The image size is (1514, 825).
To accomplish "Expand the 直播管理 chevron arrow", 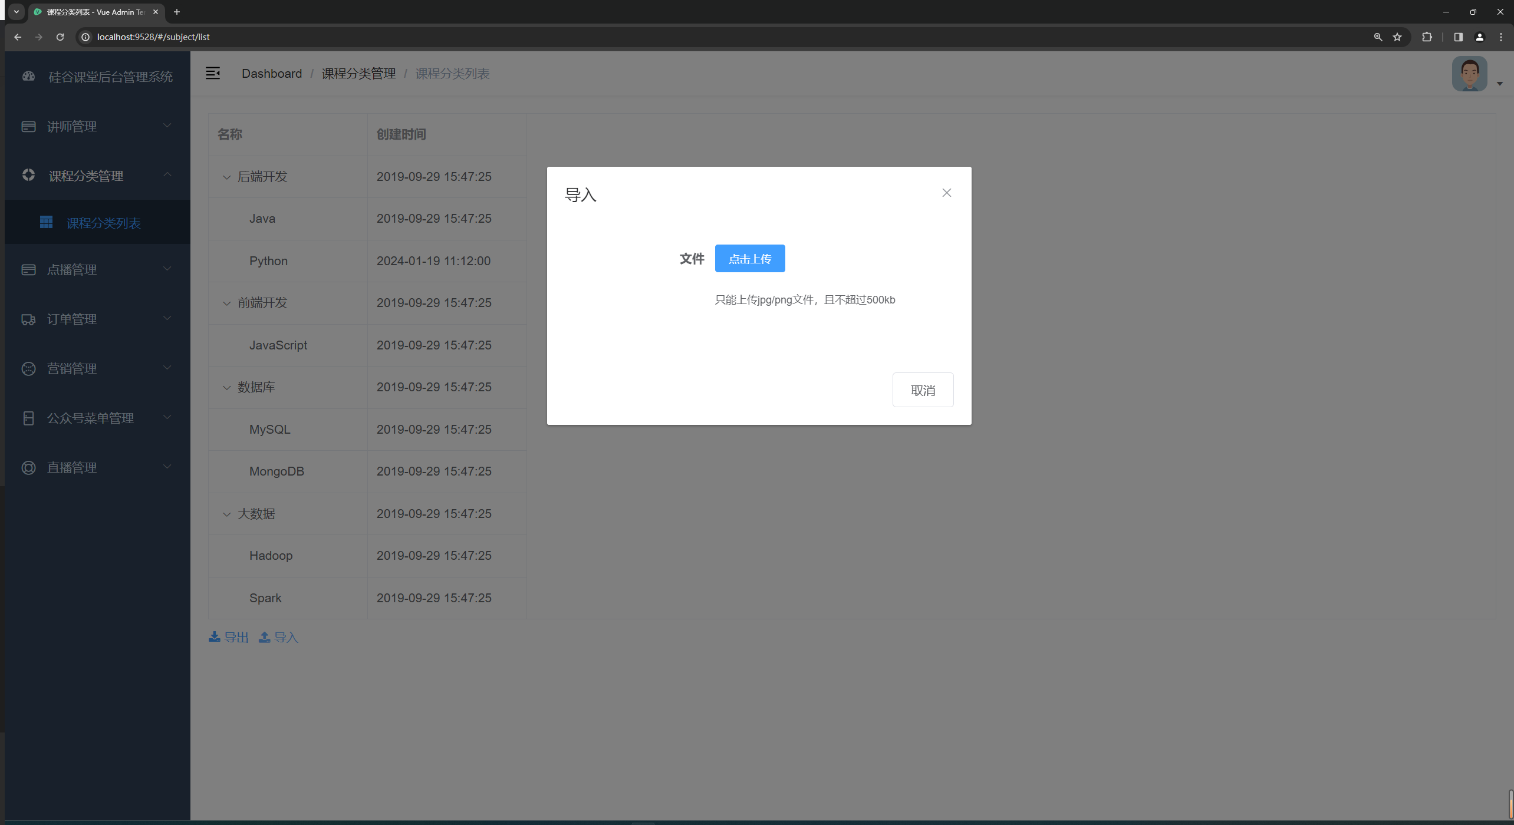I will point(167,466).
